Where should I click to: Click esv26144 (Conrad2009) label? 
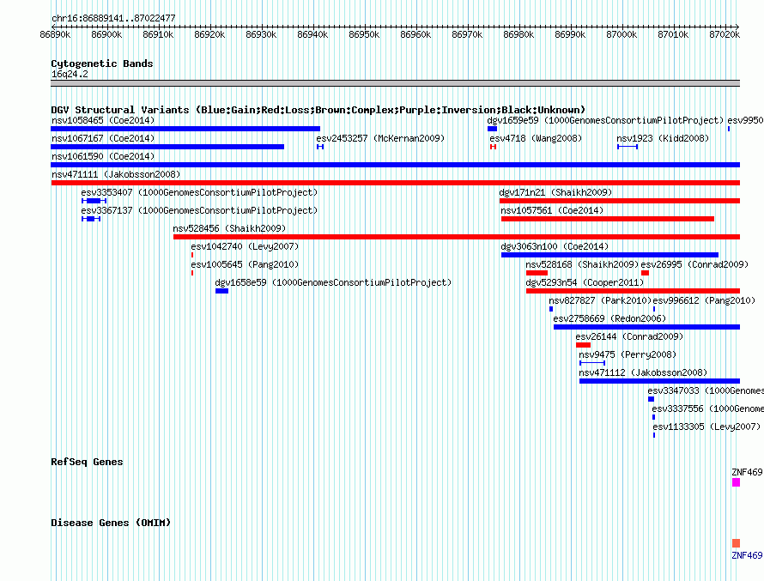(629, 336)
